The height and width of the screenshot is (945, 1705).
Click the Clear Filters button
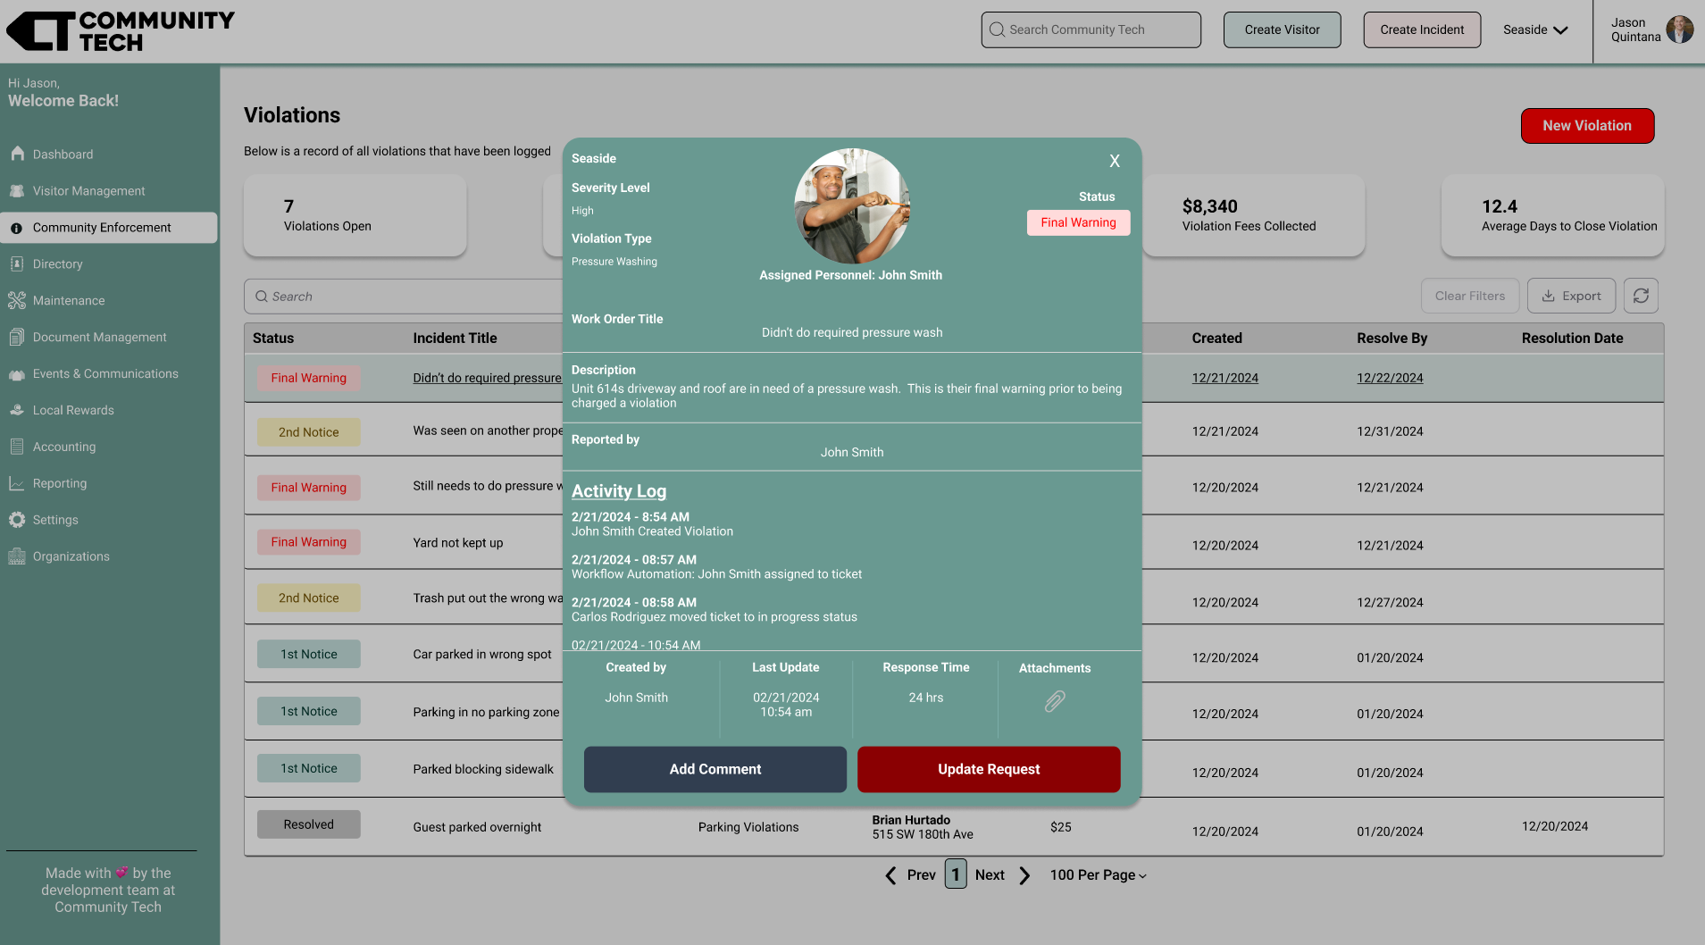[x=1470, y=296]
